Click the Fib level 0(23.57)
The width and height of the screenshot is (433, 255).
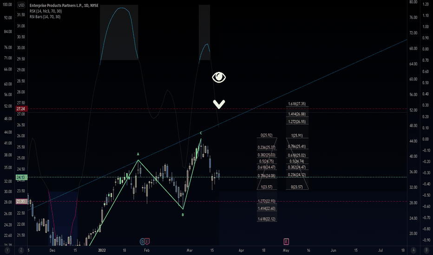tap(297, 187)
